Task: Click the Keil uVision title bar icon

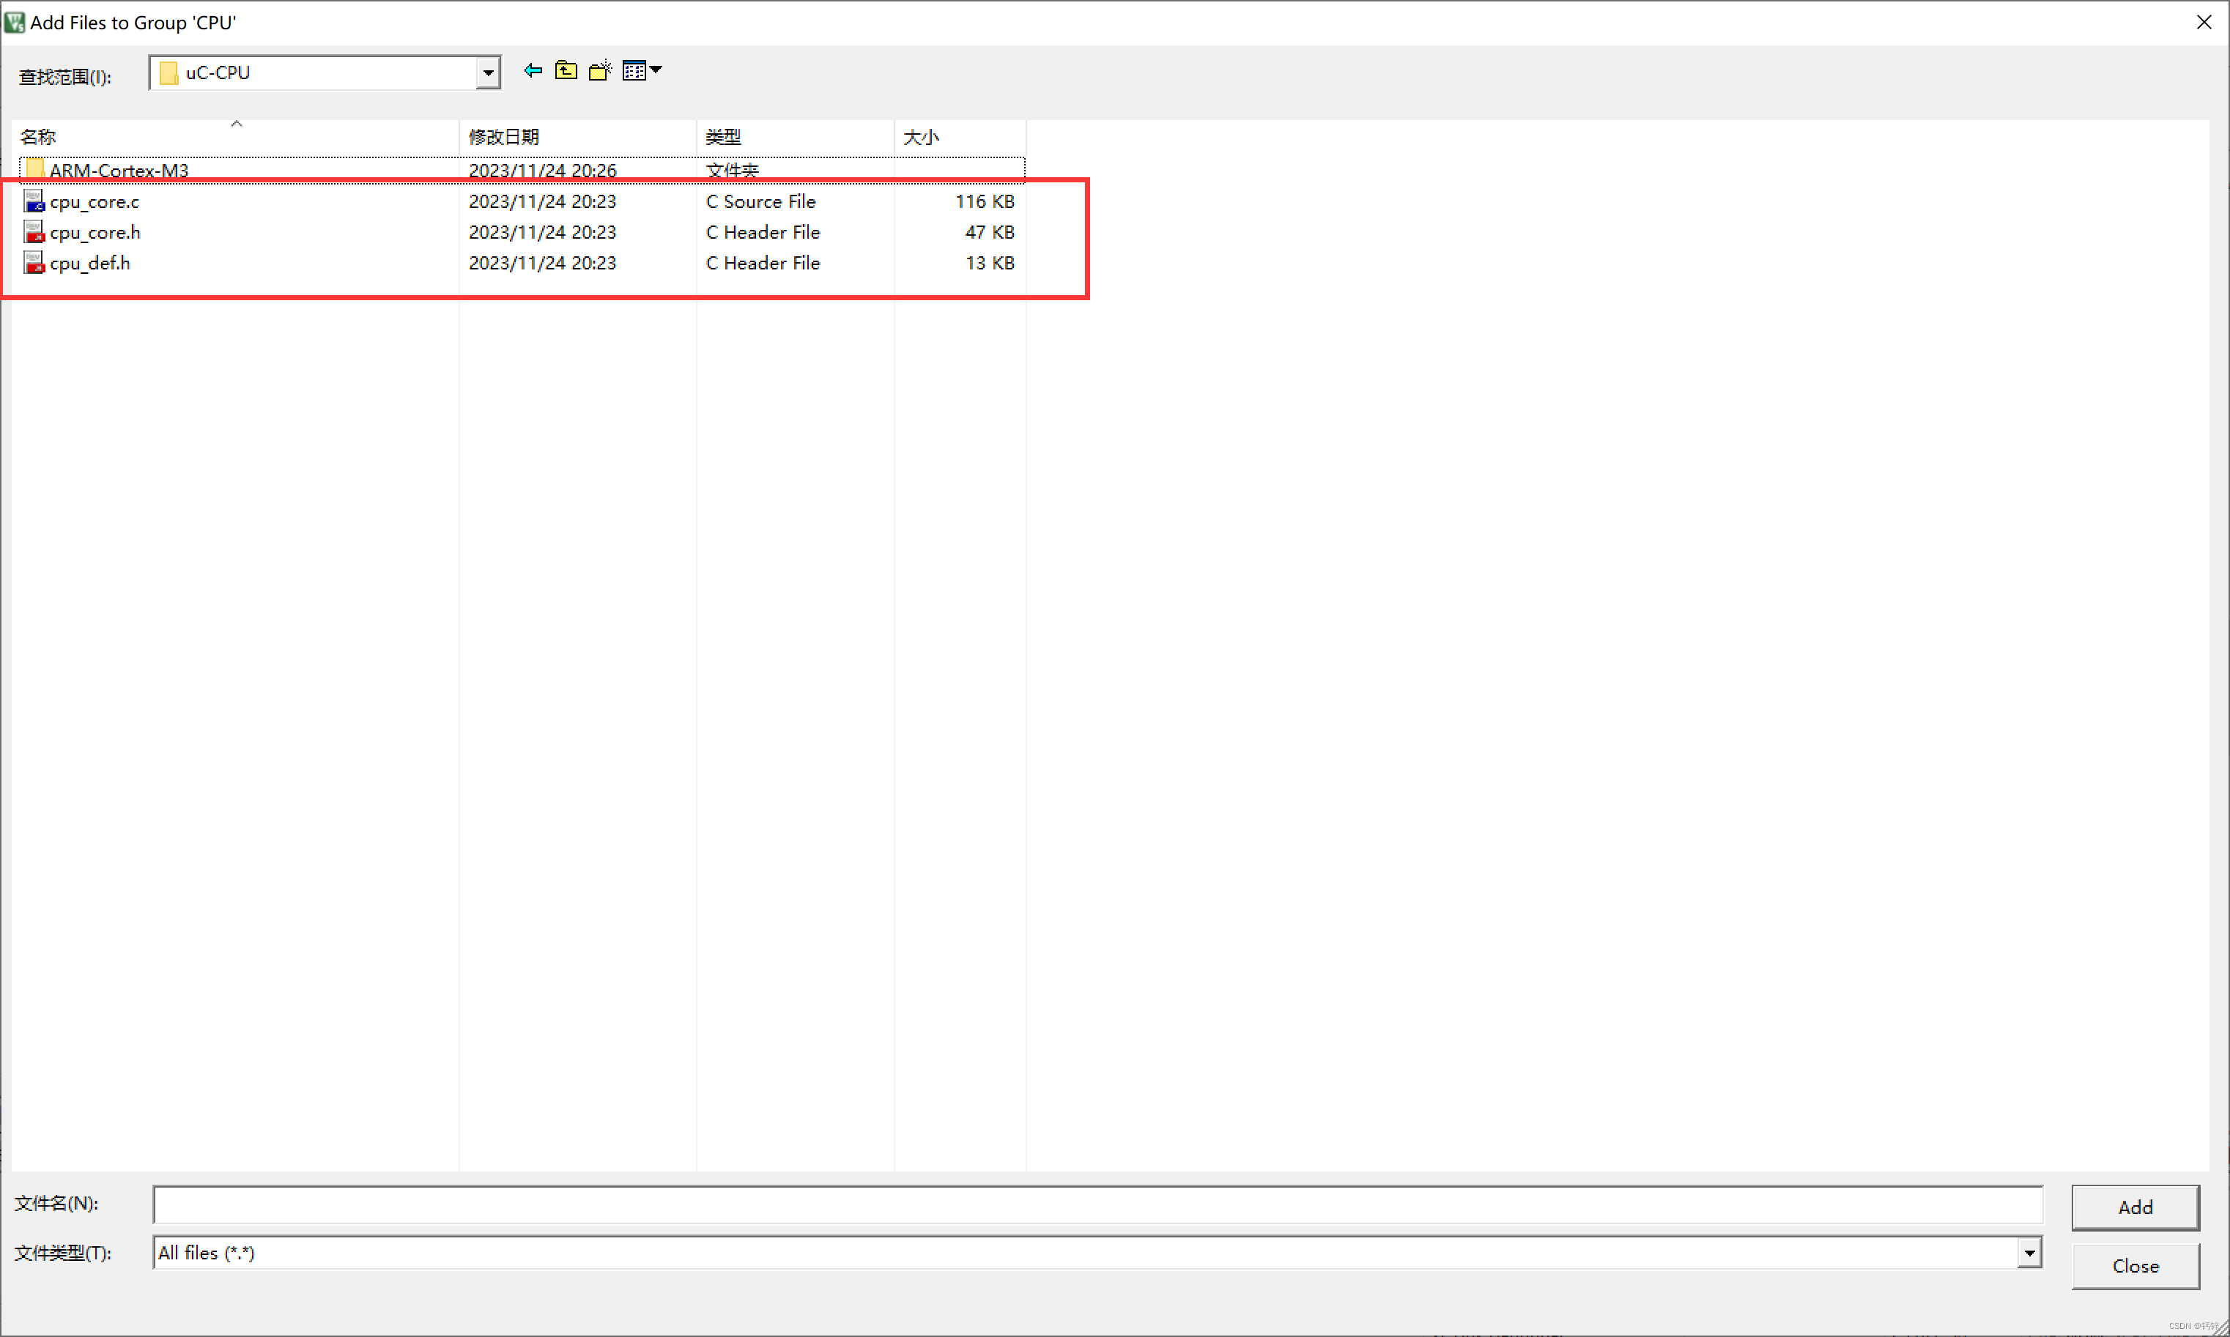Action: [15, 22]
